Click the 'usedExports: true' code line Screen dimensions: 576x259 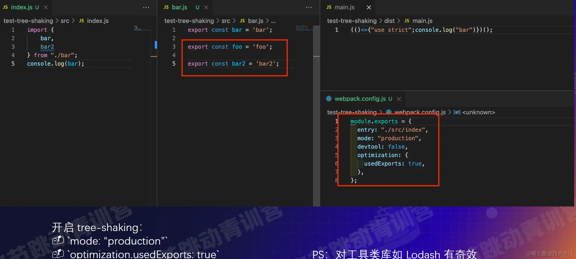coord(394,164)
